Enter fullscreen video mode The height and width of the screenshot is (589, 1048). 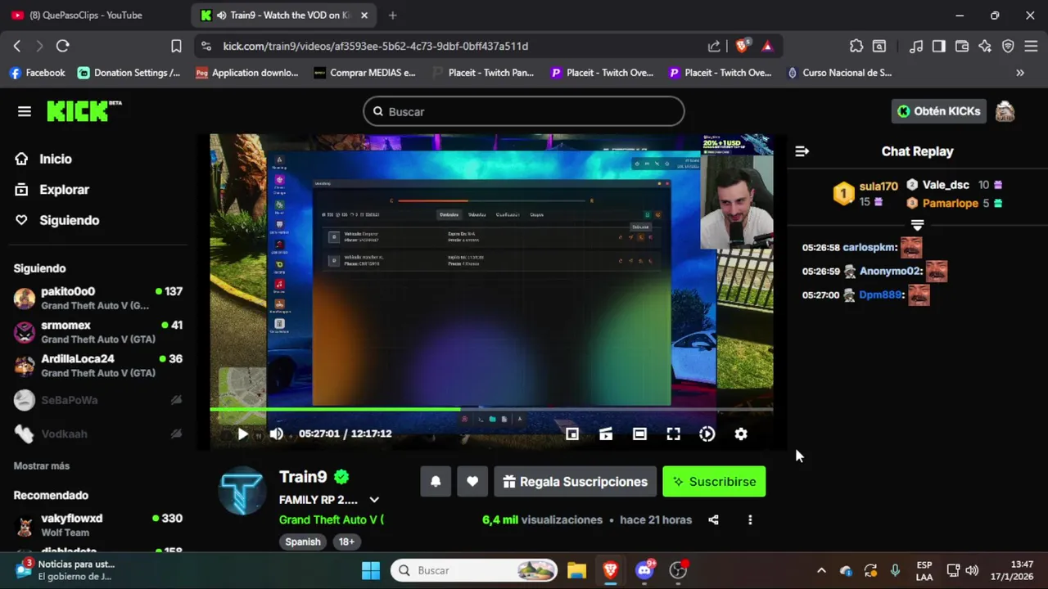coord(673,434)
